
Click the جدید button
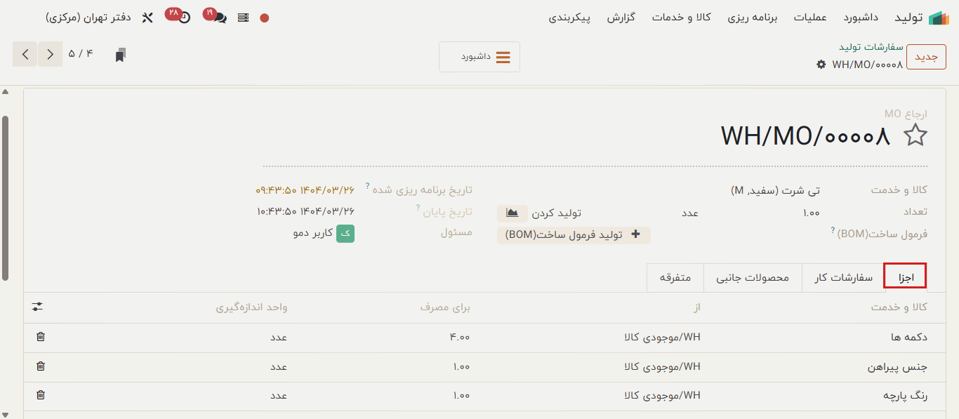click(x=927, y=57)
